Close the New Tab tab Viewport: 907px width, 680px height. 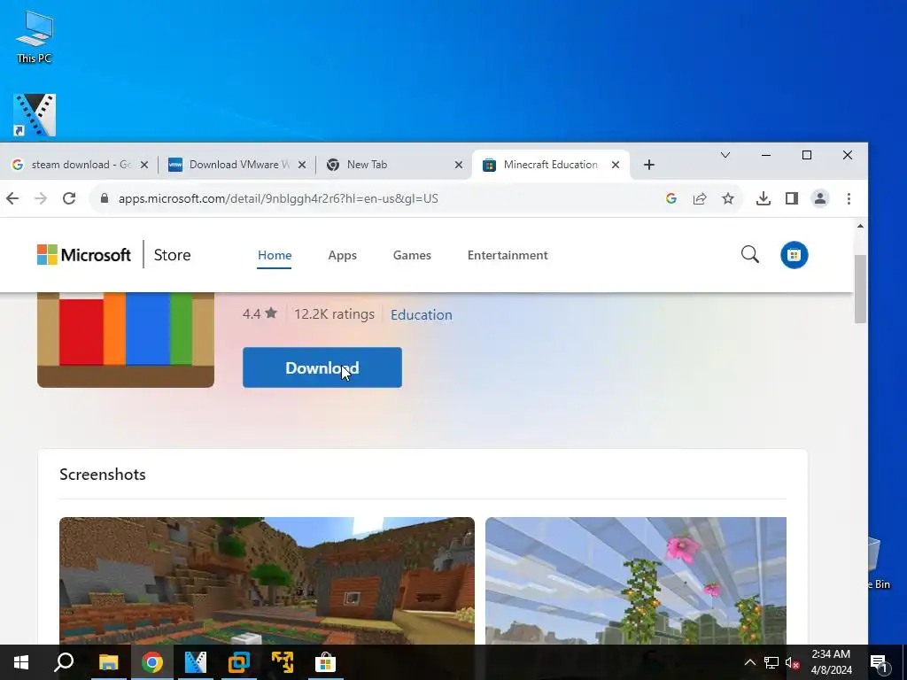click(458, 165)
